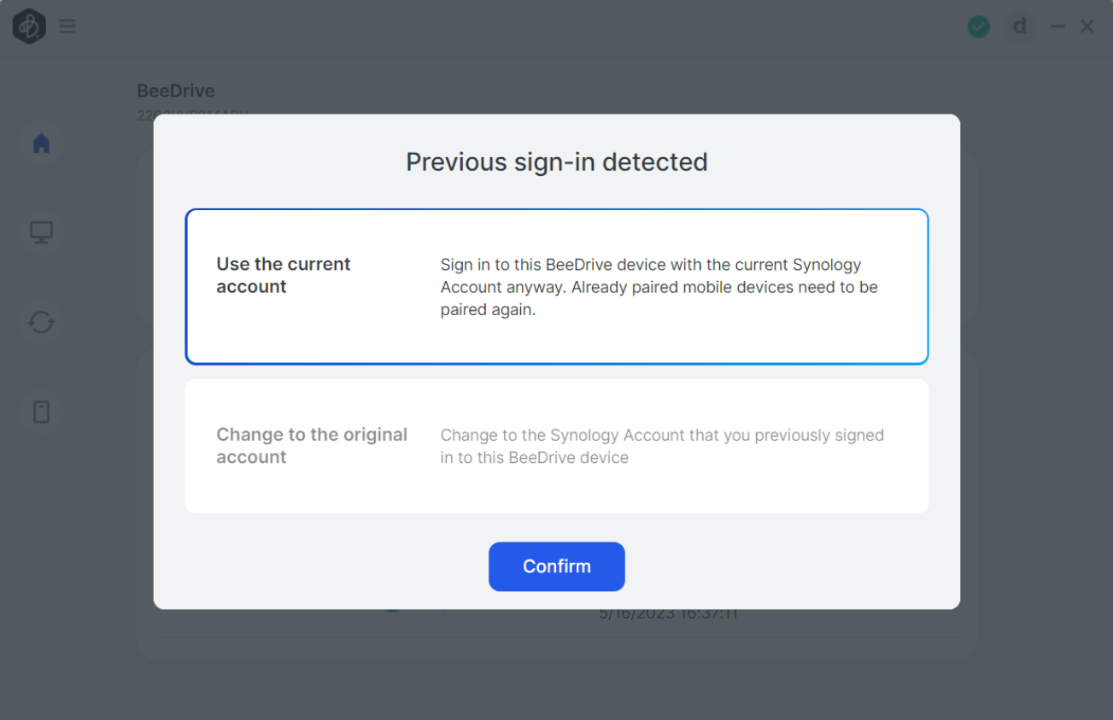Image resolution: width=1113 pixels, height=720 pixels.
Task: Open the file sync section via circular arrows icon
Action: [41, 323]
